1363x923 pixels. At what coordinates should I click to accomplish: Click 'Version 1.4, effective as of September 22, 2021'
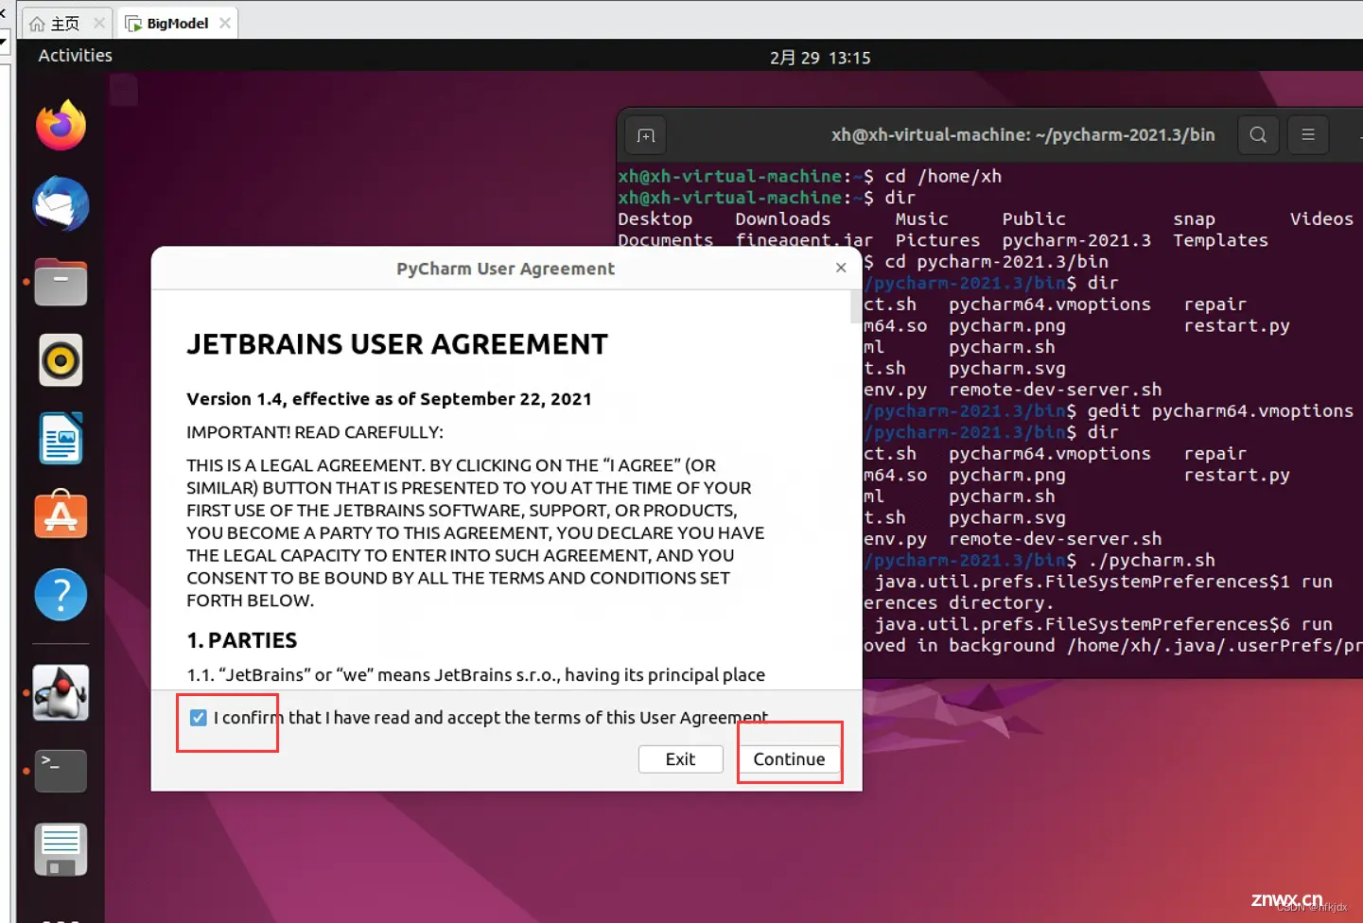tap(389, 399)
